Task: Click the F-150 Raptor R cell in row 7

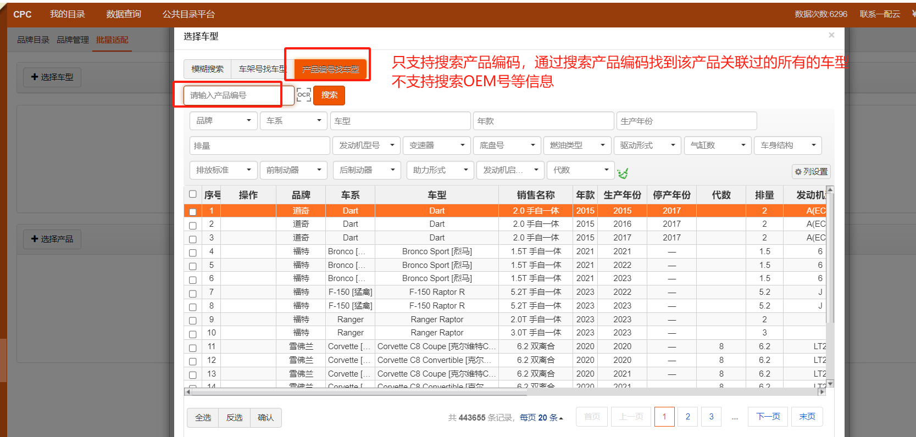Action: 437,292
